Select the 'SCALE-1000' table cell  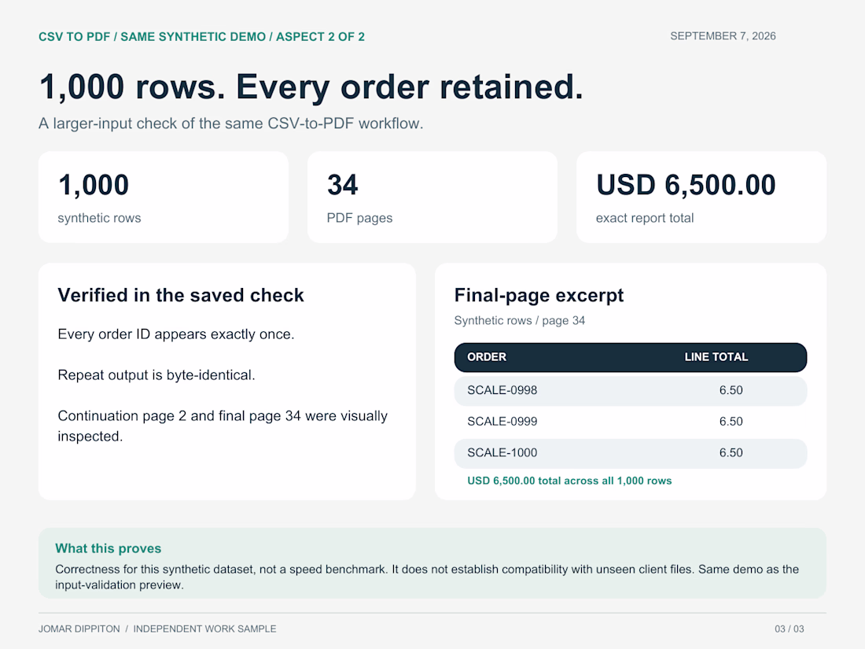tap(502, 453)
